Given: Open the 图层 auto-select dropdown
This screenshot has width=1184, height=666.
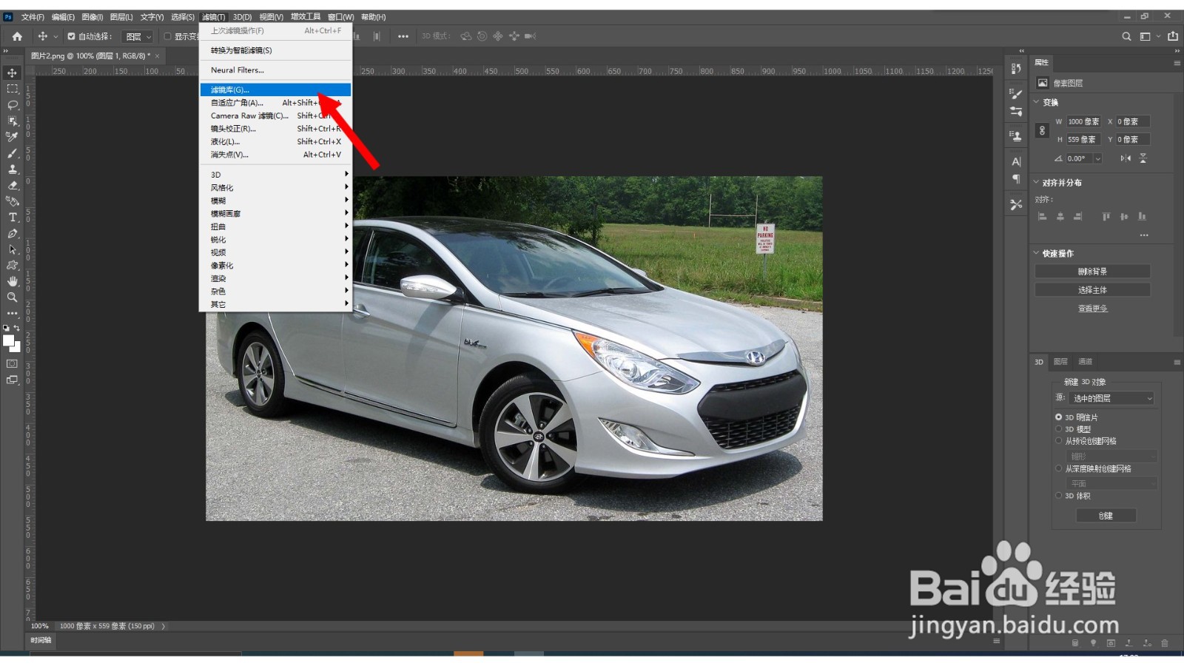Looking at the screenshot, I should 138,36.
